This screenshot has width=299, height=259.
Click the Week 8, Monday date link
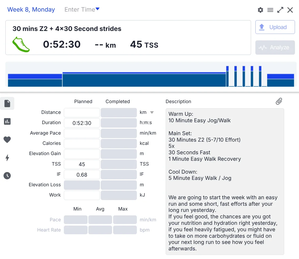(x=31, y=10)
